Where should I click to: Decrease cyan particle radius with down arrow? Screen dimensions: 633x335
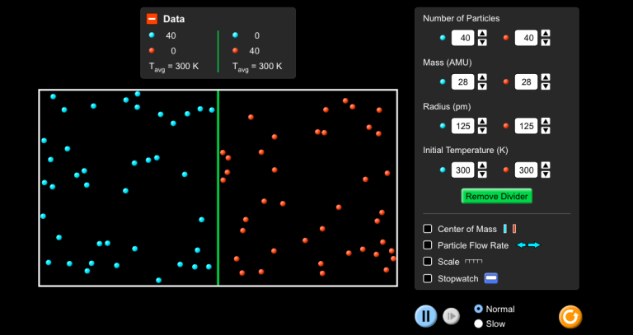point(482,130)
